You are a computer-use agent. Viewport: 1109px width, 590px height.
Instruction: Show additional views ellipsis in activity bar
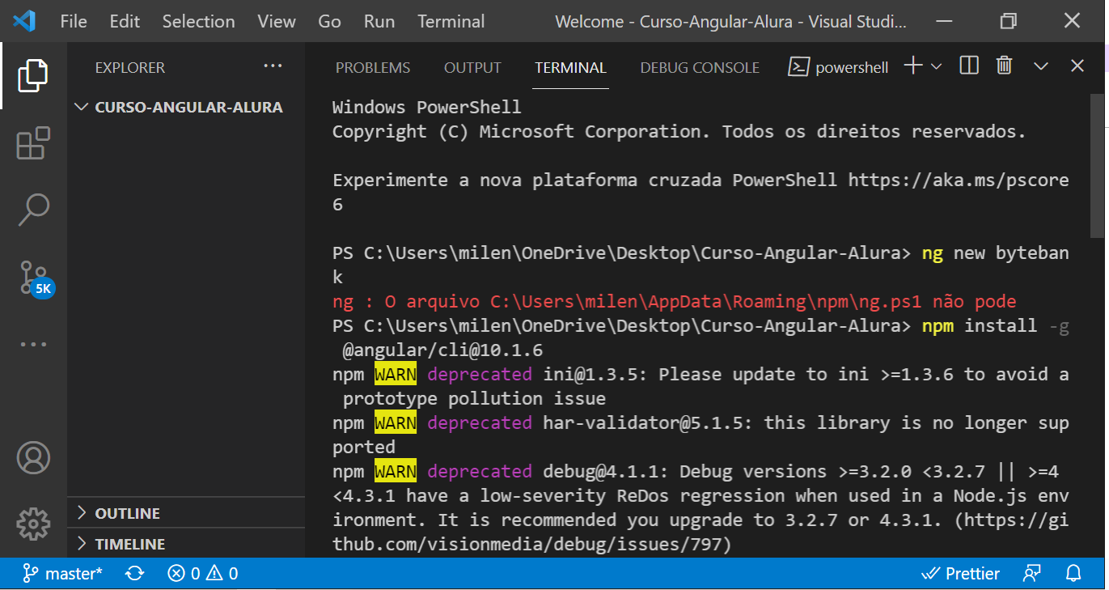point(33,344)
